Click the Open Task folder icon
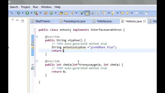This screenshot has width=165, height=93. (x=66, y=13)
